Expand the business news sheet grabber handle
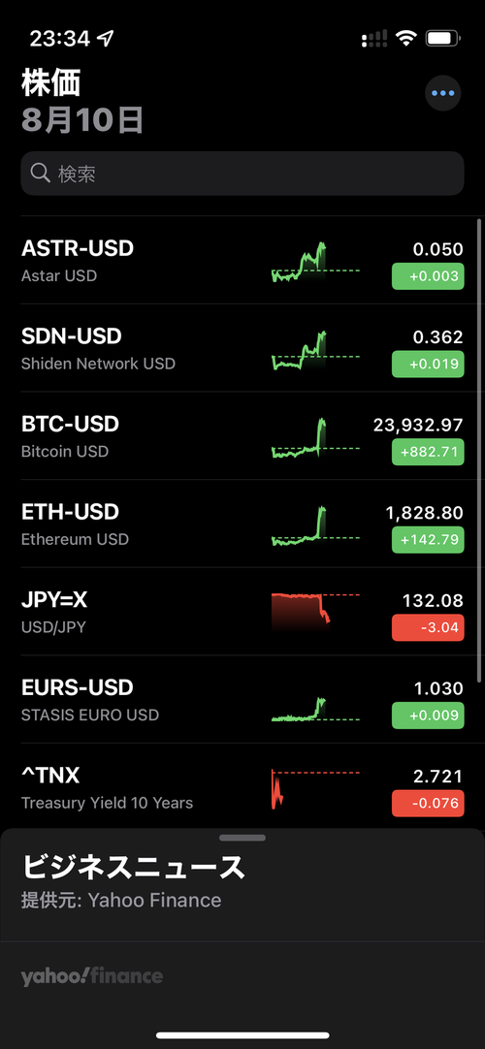Image resolution: width=485 pixels, height=1049 pixels. 242,838
